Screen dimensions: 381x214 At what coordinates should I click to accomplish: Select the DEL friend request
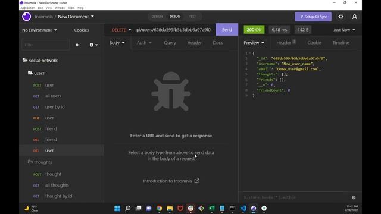(x=61, y=140)
